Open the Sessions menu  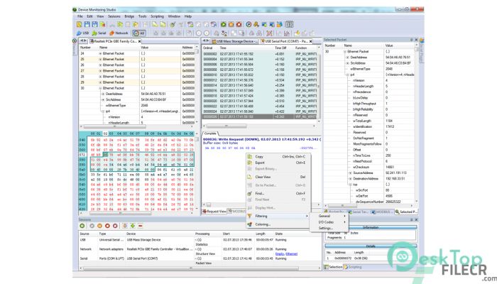coord(114,16)
